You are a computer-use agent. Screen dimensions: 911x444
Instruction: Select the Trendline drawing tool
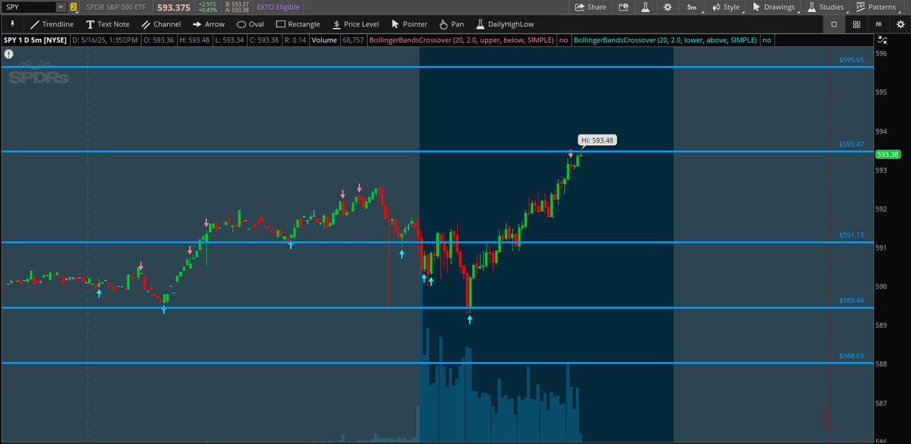point(52,24)
